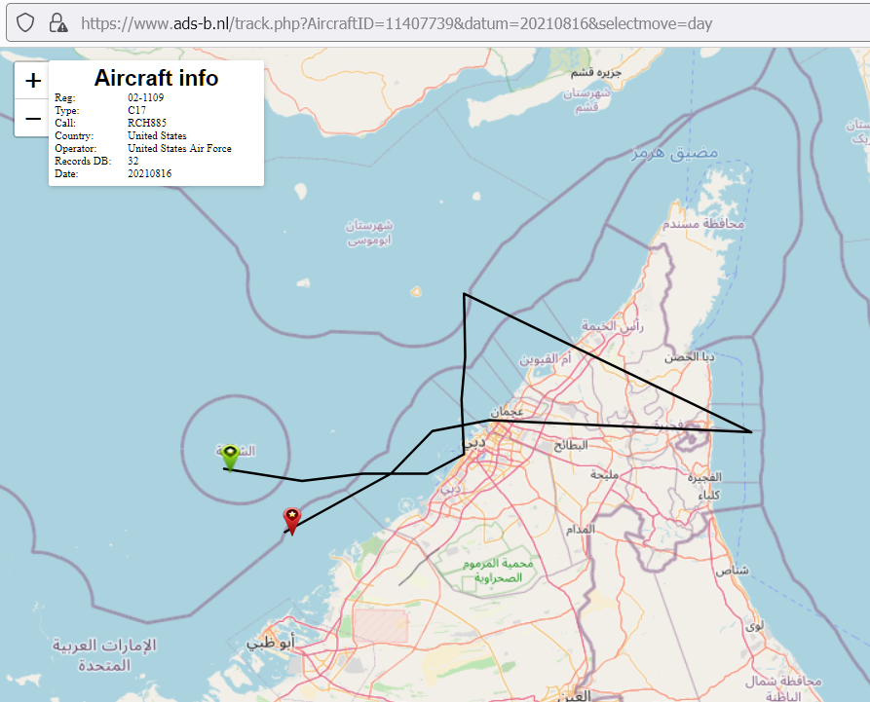Select the ads-b.nl URL in address bar

click(397, 23)
